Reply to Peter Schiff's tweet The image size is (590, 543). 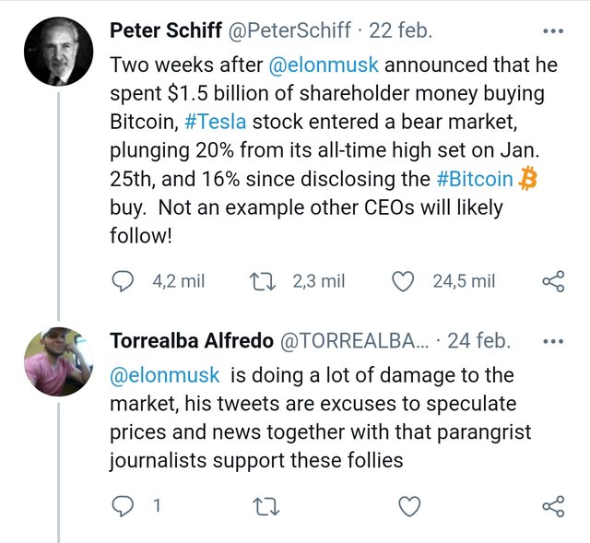(123, 281)
